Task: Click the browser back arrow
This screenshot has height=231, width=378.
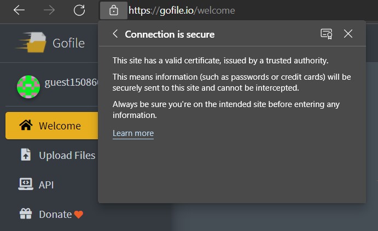Action: (19, 10)
